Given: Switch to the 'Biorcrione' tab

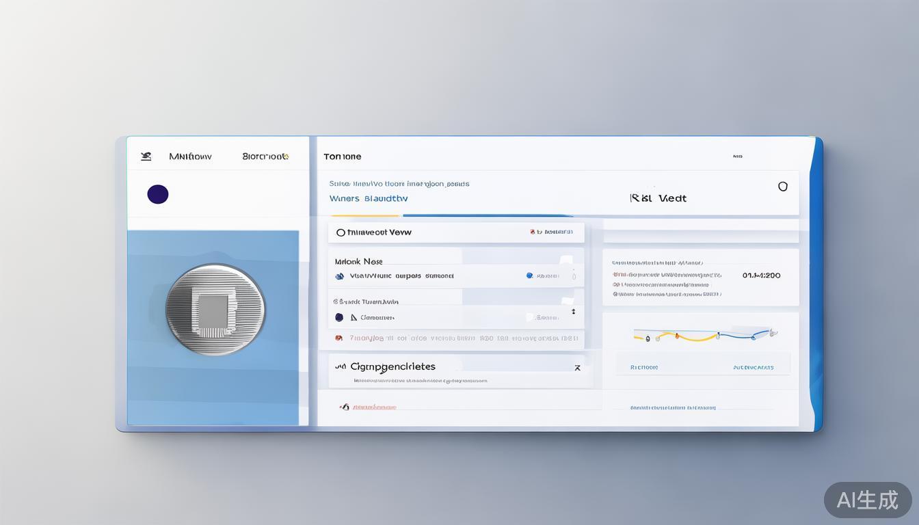Looking at the screenshot, I should click(265, 157).
